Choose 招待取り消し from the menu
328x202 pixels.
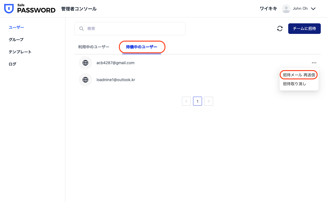(x=294, y=84)
